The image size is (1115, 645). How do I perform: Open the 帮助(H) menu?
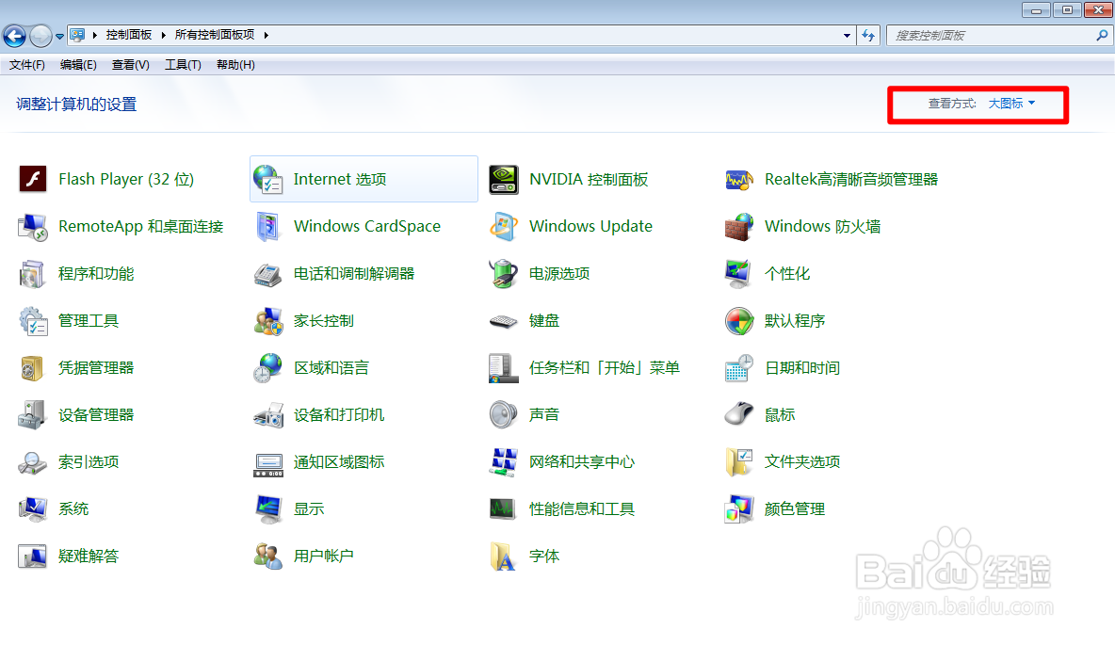tap(235, 65)
